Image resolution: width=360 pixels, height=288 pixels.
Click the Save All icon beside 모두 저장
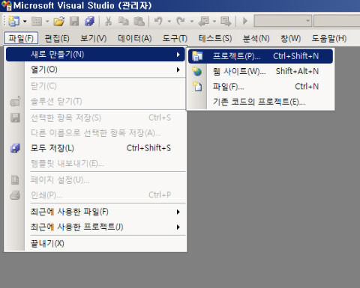coord(15,148)
